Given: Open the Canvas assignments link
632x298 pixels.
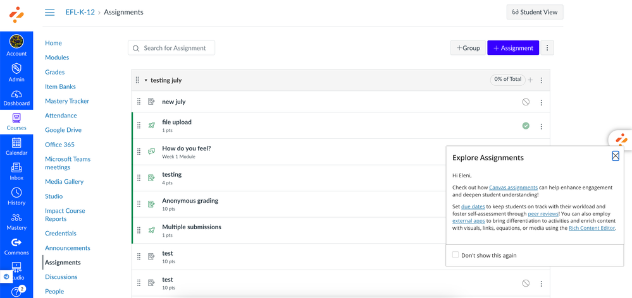Looking at the screenshot, I should tap(513, 188).
